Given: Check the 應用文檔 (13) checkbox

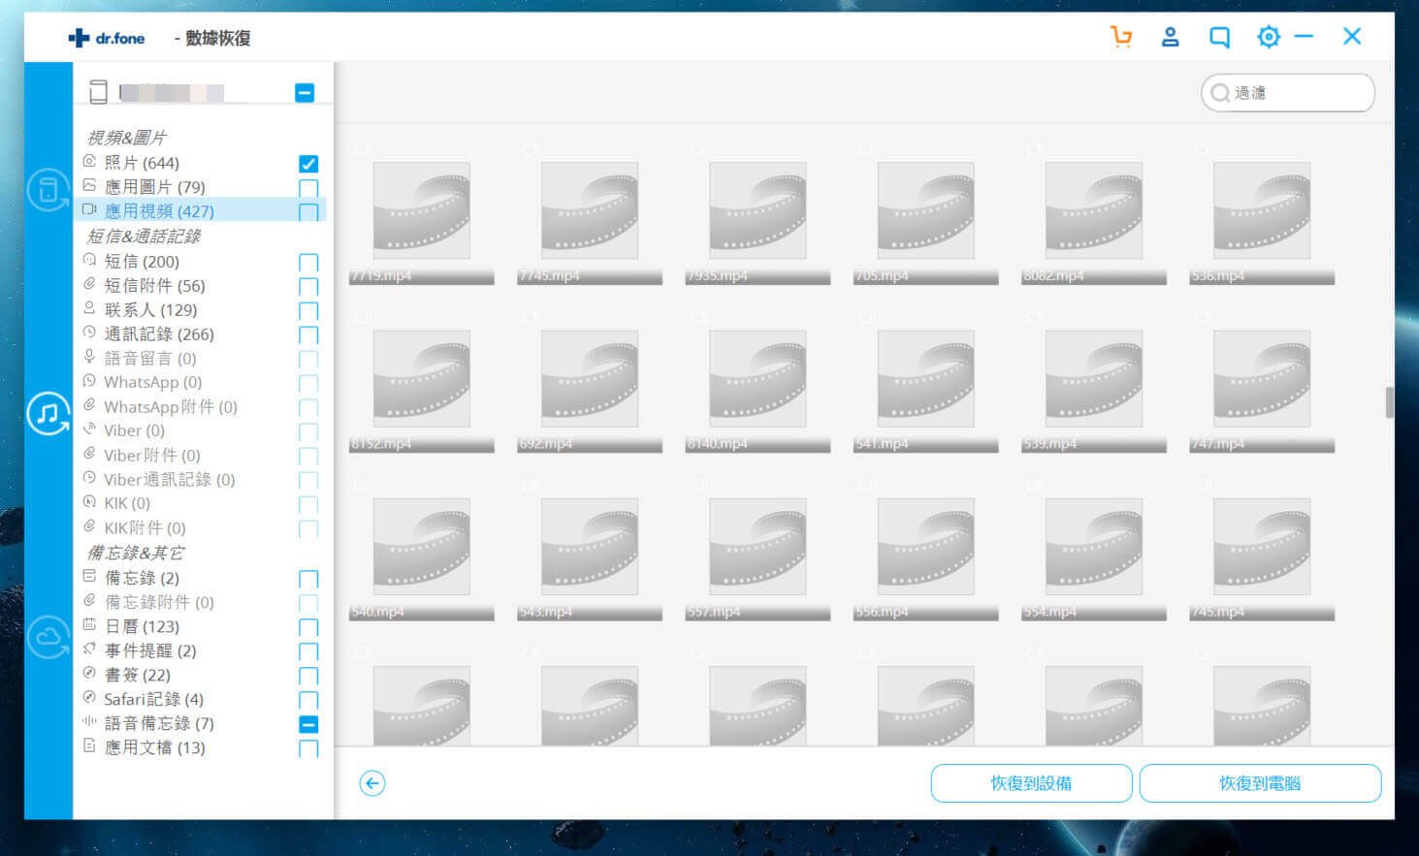Looking at the screenshot, I should [x=308, y=749].
